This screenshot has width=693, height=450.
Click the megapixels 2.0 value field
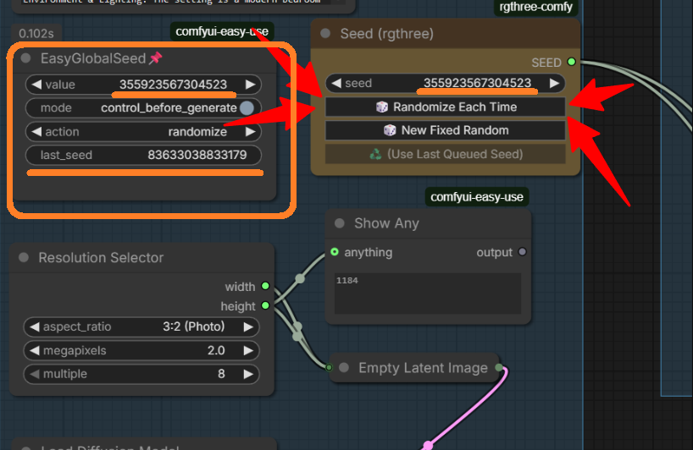141,350
